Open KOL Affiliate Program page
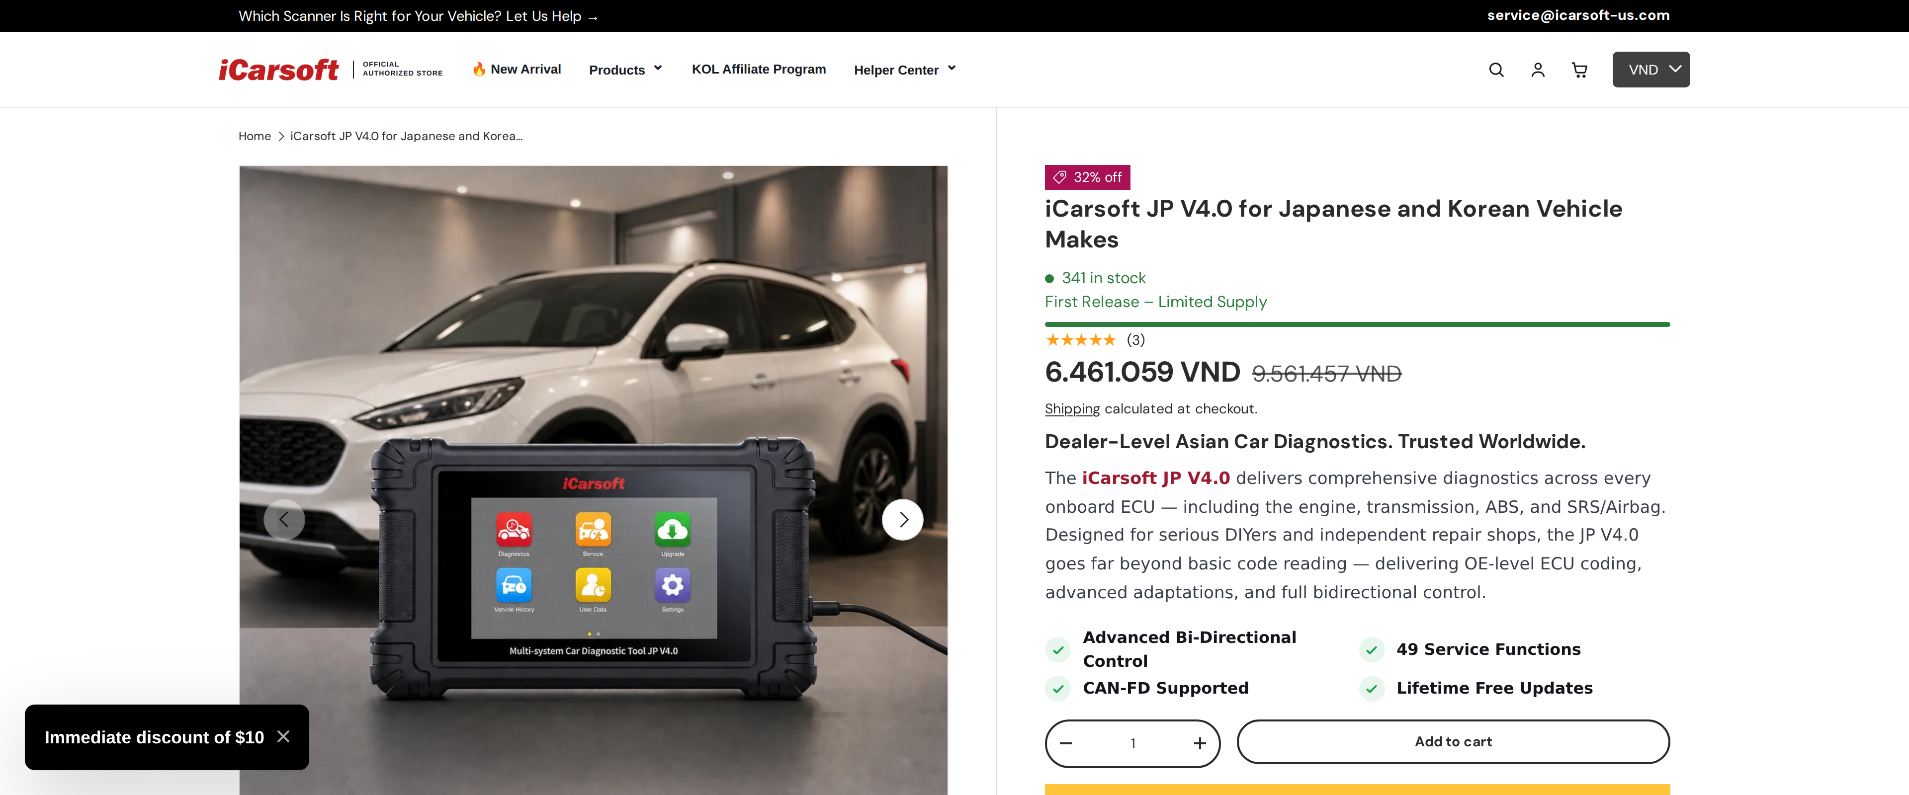 click(758, 69)
